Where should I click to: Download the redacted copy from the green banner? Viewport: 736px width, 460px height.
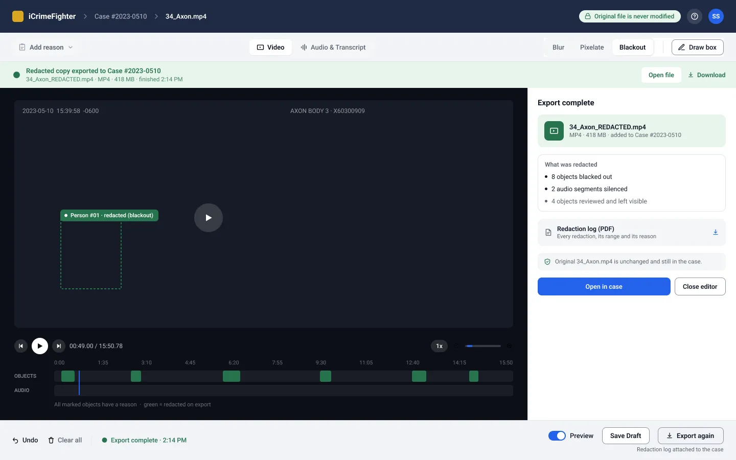coord(707,75)
